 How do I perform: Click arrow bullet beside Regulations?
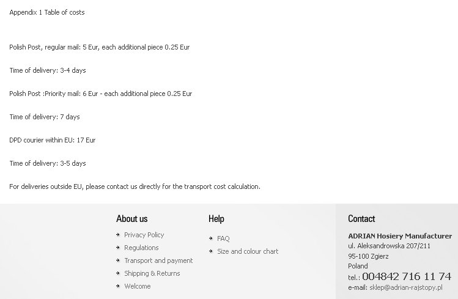coord(118,247)
